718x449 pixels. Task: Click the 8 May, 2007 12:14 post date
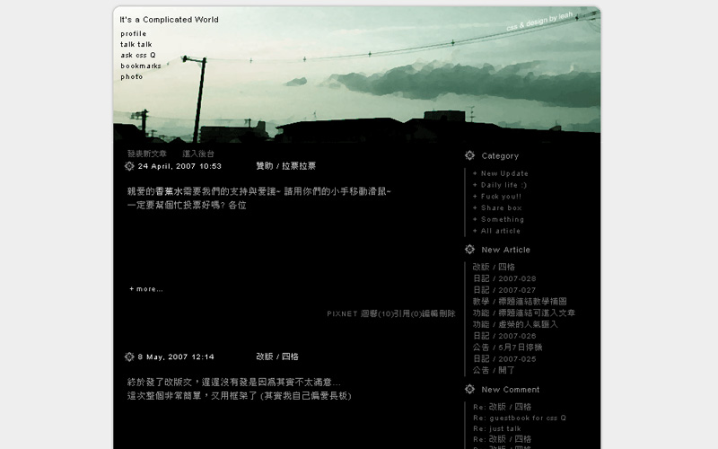coord(176,357)
